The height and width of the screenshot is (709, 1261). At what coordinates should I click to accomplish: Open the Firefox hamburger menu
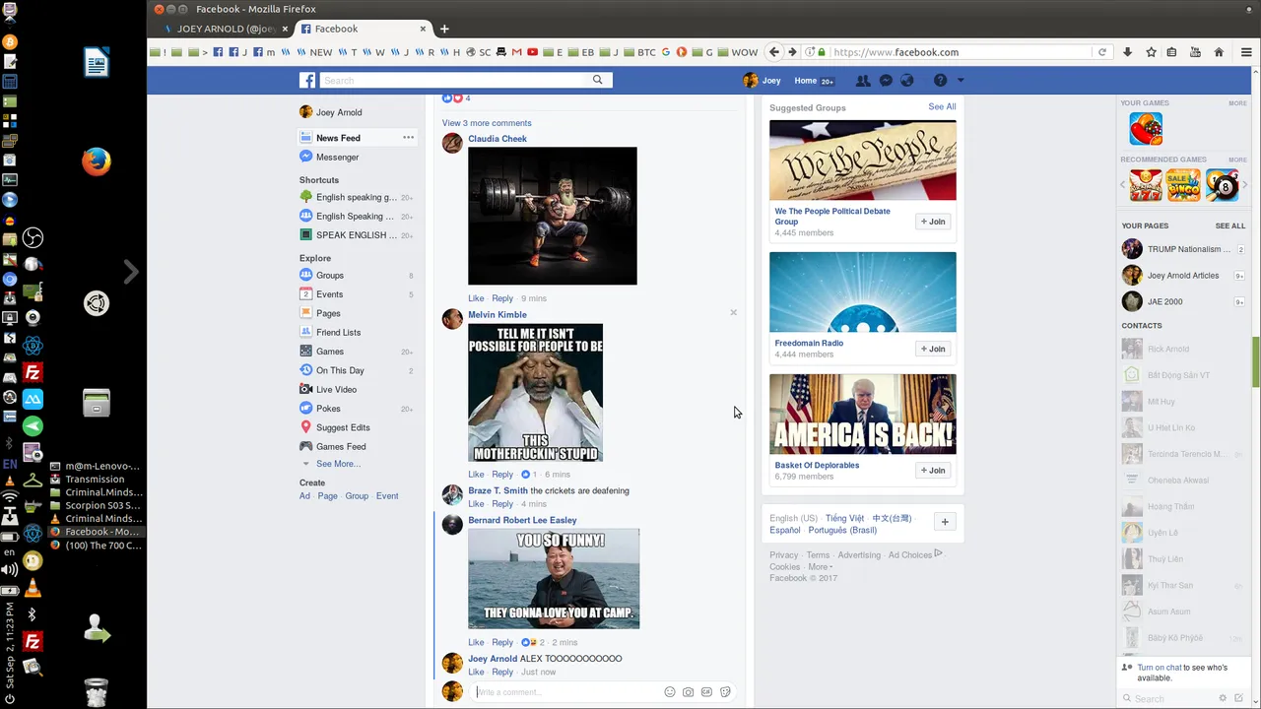1245,52
